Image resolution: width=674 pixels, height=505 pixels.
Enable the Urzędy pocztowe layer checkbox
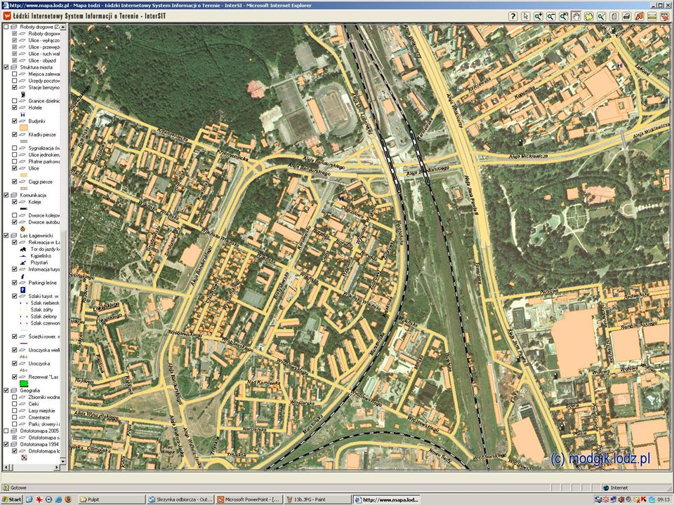coord(14,81)
